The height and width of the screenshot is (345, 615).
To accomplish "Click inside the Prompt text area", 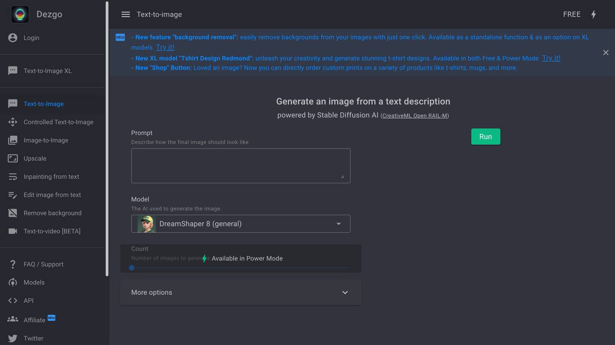I will point(241,166).
